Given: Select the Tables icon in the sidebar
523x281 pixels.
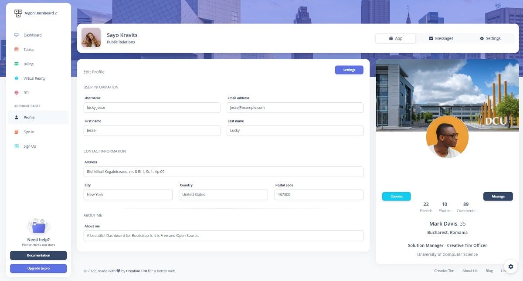Looking at the screenshot, I should (17, 49).
